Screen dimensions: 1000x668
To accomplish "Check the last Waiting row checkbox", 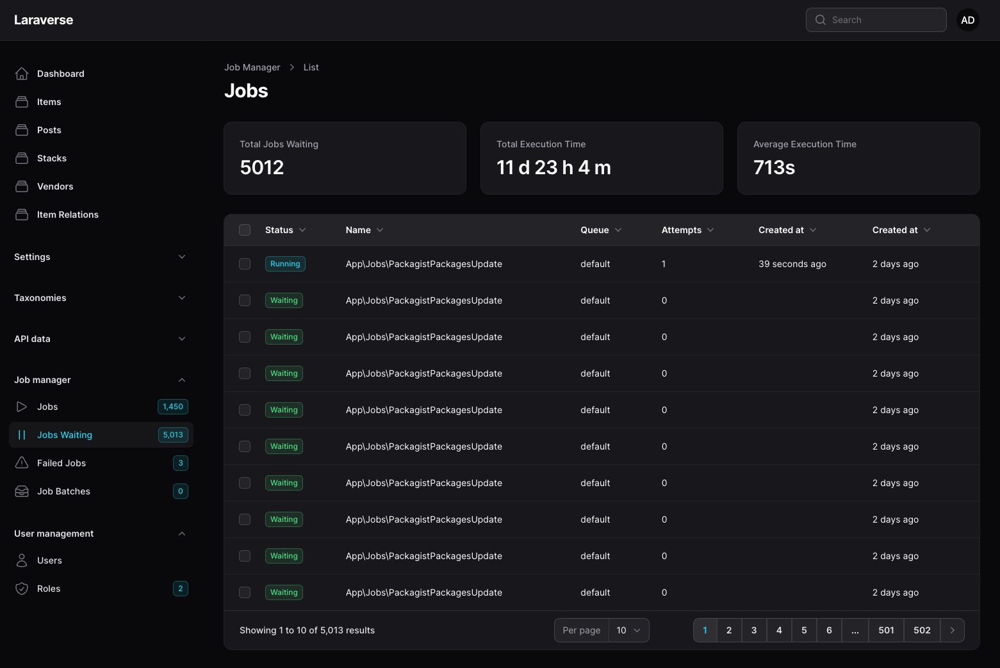I will pos(245,592).
